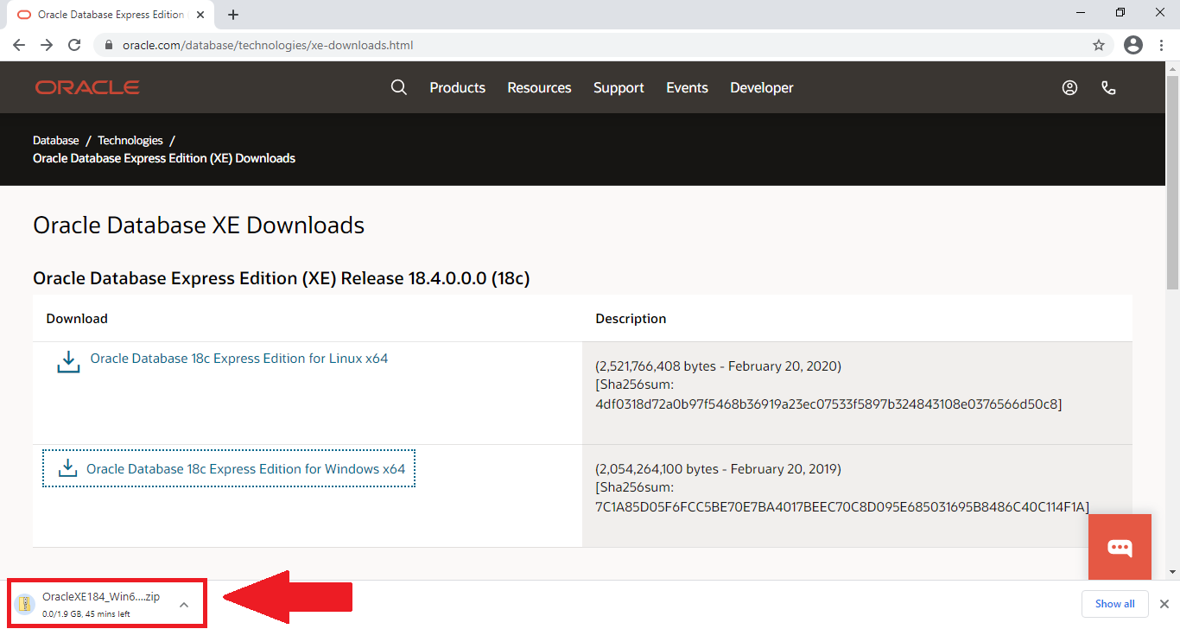Open the red chat bubble widget
The width and height of the screenshot is (1180, 629).
pos(1120,547)
